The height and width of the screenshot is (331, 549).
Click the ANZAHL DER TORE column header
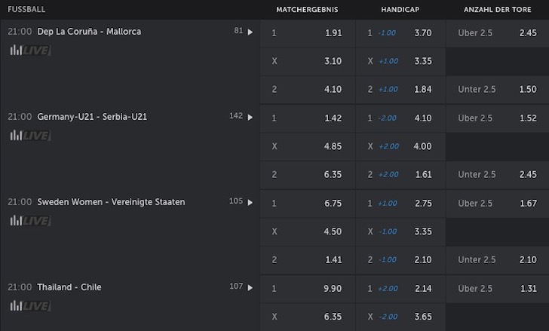click(498, 10)
